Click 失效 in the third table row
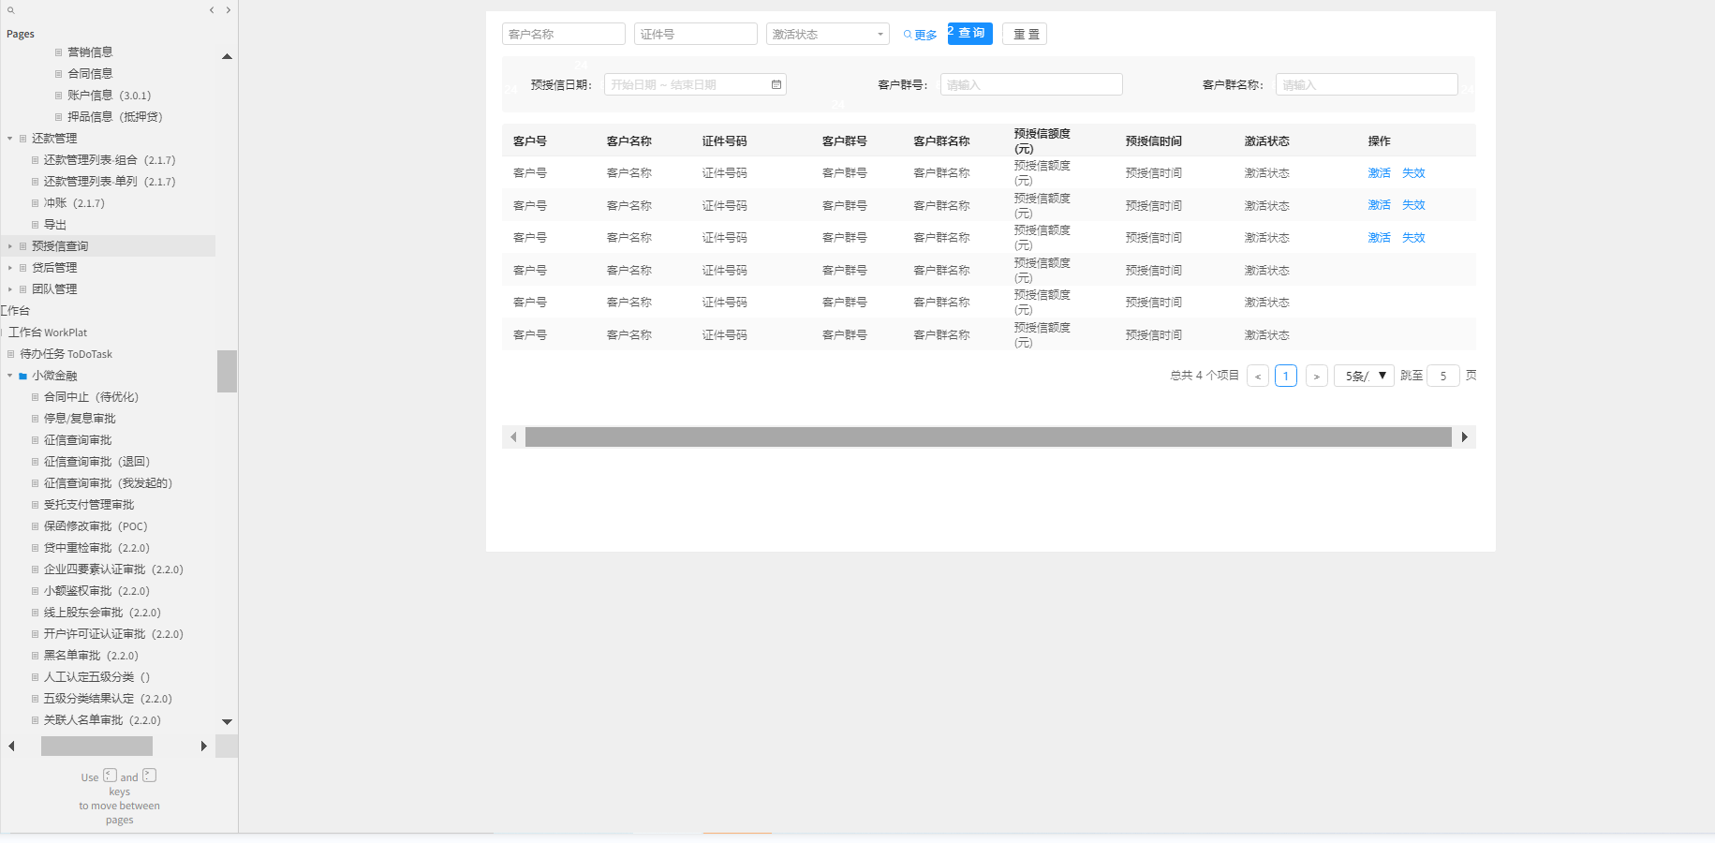 [1413, 238]
